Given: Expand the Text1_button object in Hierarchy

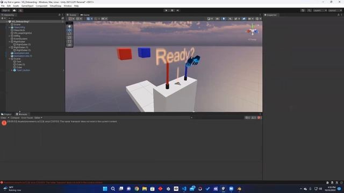Looking at the screenshot, I should coord(12,70).
